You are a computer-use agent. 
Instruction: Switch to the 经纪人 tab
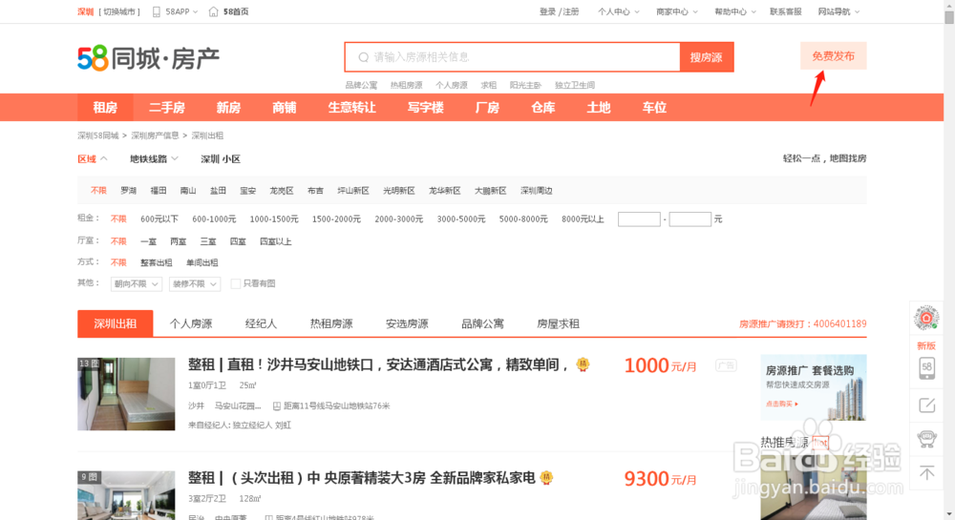(x=261, y=323)
